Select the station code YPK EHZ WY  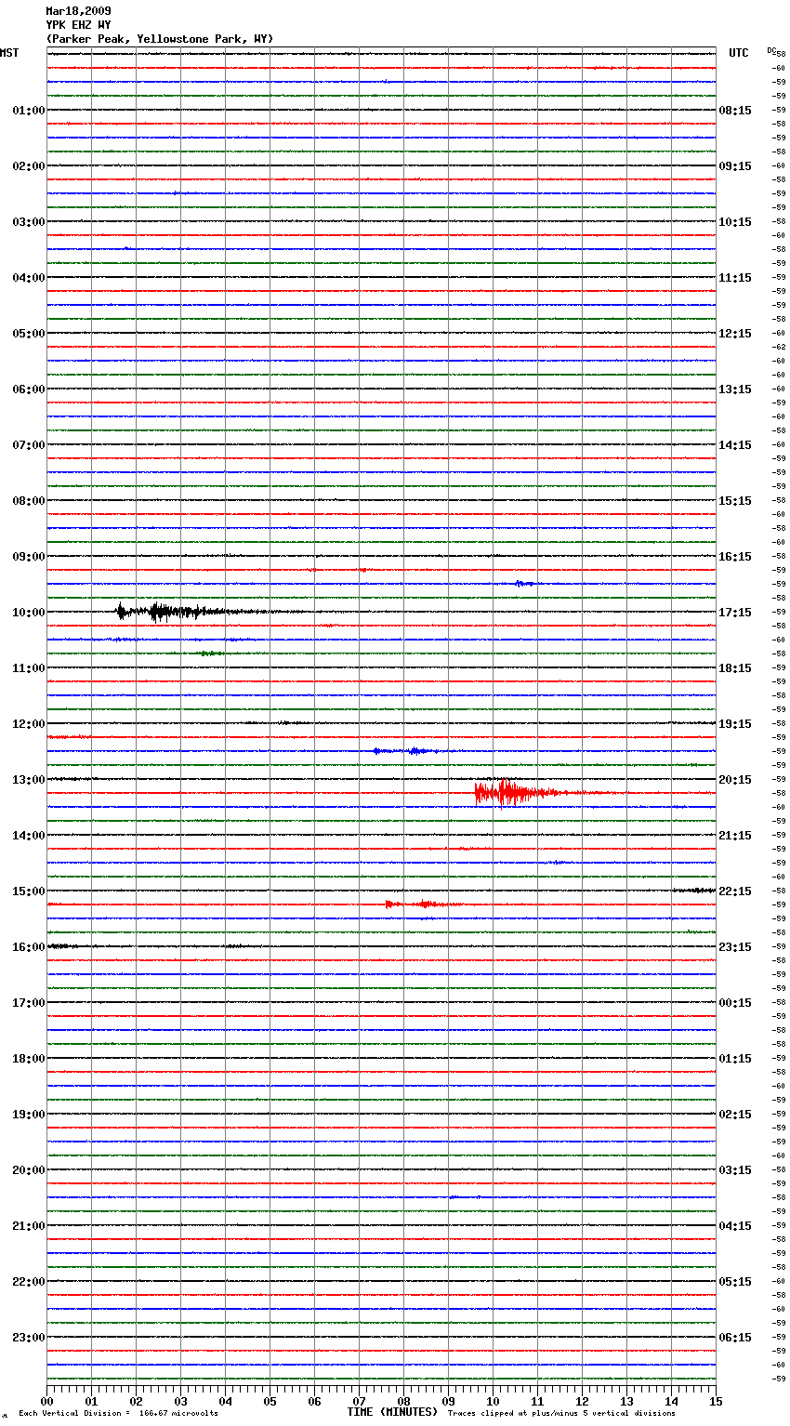click(x=78, y=25)
